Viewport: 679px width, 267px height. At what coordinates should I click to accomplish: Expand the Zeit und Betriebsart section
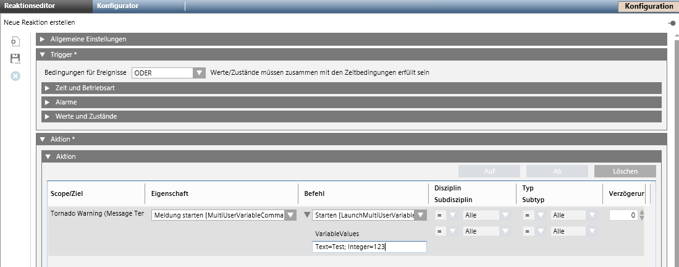click(x=47, y=88)
